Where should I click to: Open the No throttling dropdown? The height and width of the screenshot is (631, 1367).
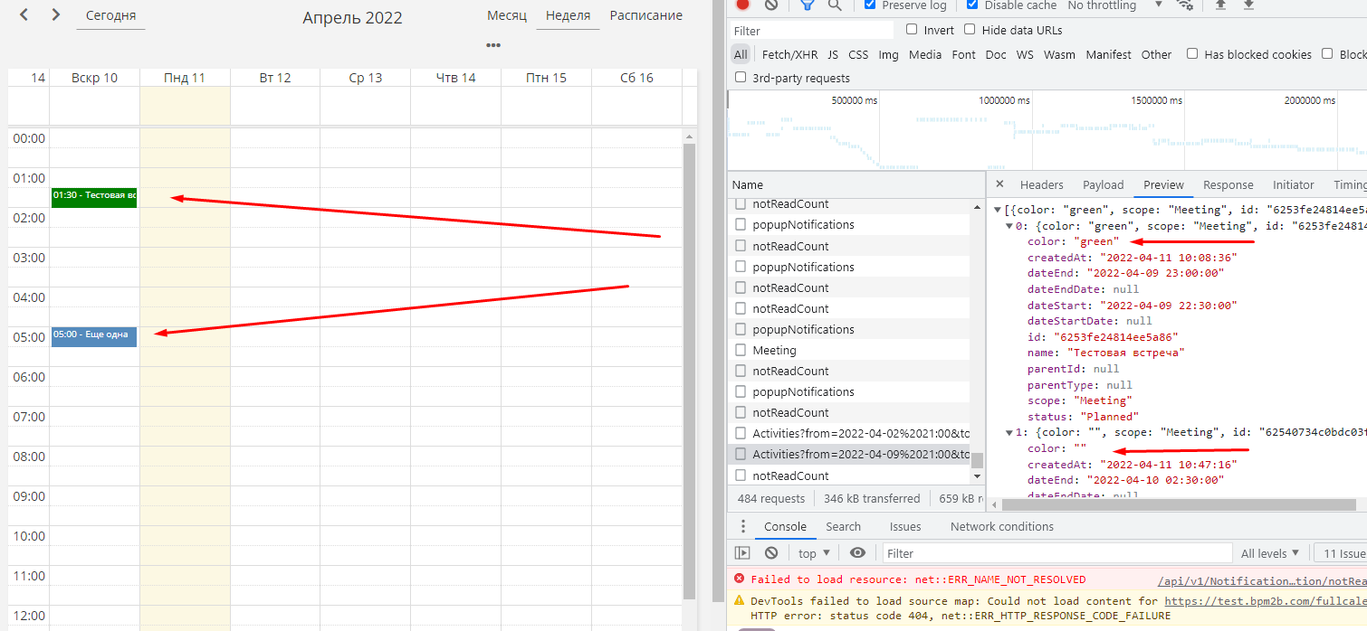[1114, 5]
